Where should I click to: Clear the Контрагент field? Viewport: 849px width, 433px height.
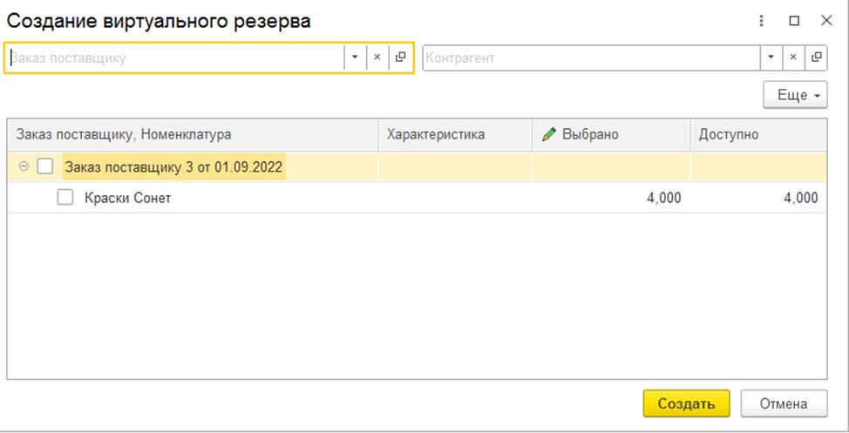coord(793,58)
